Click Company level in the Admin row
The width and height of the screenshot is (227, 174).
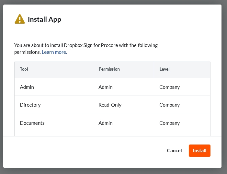coord(182,87)
